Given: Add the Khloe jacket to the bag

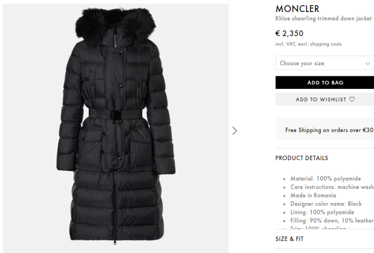Looking at the screenshot, I should click(x=325, y=82).
